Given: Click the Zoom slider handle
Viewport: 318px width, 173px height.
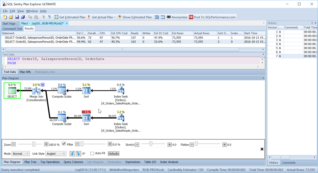Looking at the screenshot, I should [x=34, y=144].
